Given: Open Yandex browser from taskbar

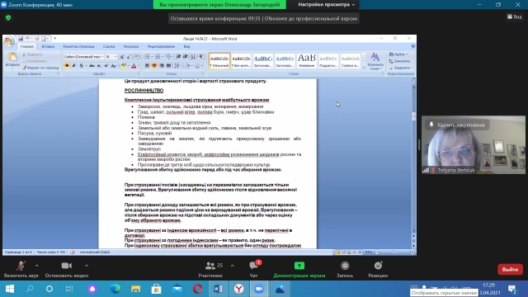Looking at the screenshot, I should (x=238, y=289).
